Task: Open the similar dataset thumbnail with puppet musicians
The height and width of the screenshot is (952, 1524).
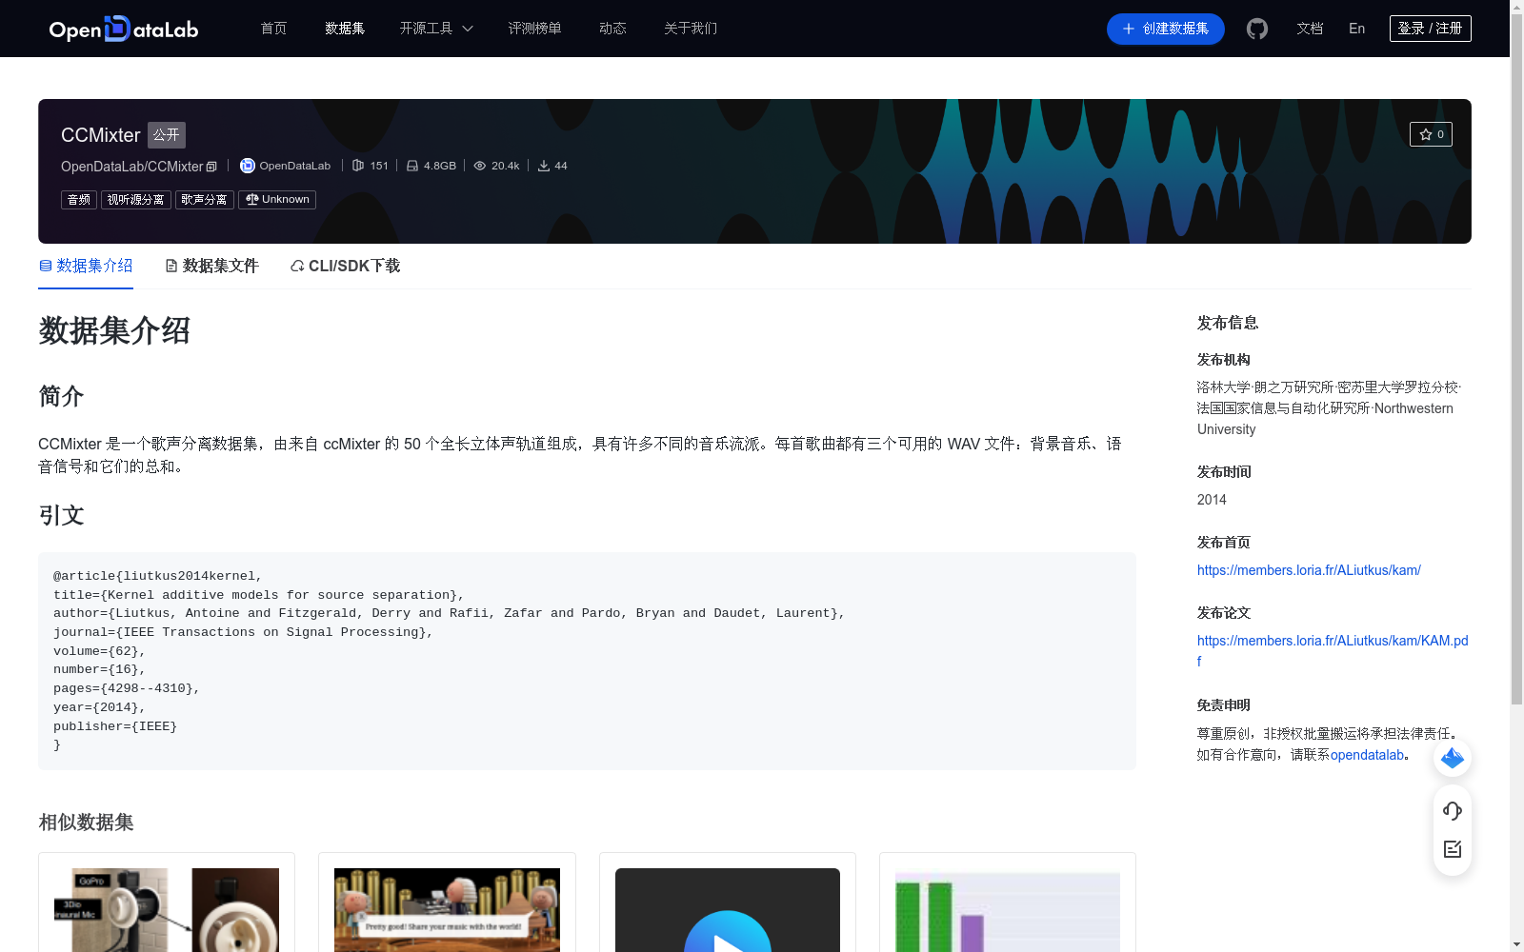Action: tap(447, 909)
